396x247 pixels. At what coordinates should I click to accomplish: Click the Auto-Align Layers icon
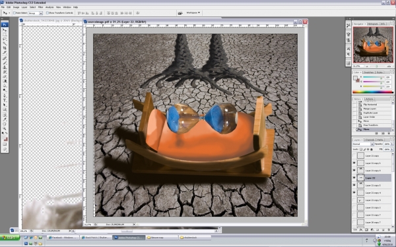click(x=138, y=13)
